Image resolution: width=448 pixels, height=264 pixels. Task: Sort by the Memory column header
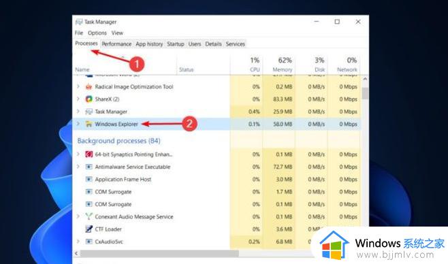[283, 69]
